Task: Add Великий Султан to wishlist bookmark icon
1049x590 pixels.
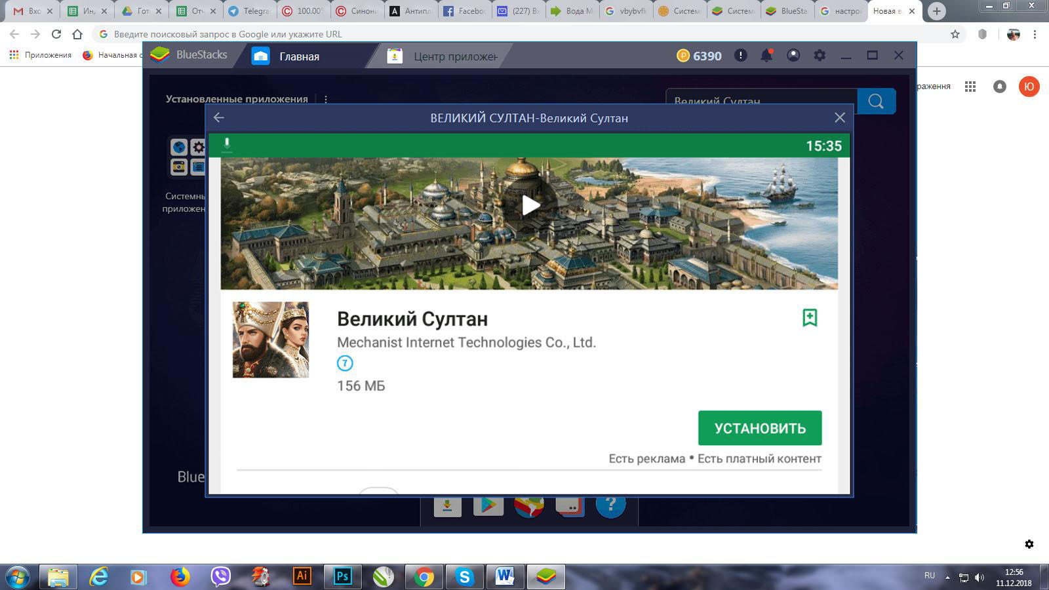Action: [x=810, y=318]
